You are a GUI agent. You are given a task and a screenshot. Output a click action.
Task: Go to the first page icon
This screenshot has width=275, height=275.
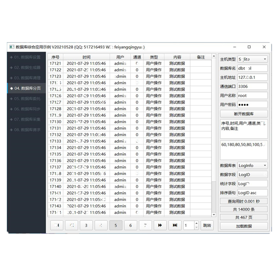point(57,225)
